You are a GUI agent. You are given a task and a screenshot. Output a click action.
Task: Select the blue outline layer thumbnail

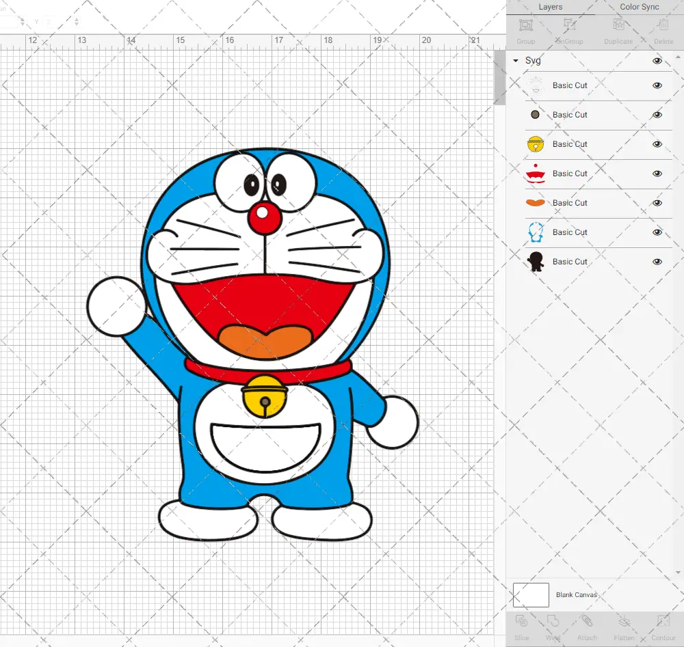(x=536, y=232)
